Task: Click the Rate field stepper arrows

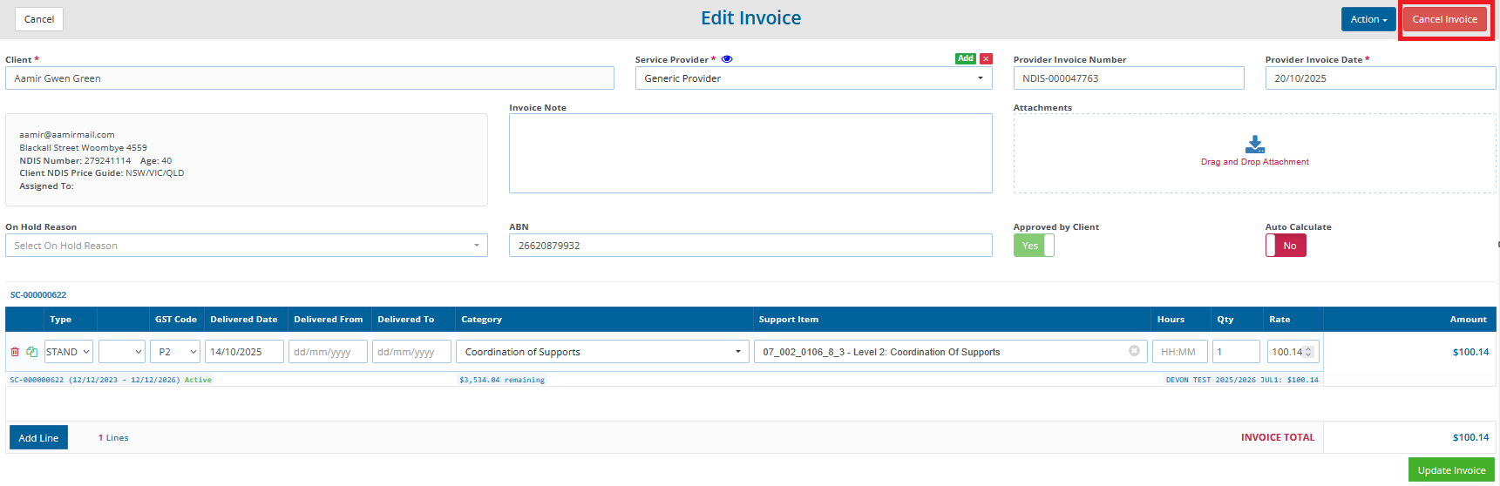Action: (1308, 352)
